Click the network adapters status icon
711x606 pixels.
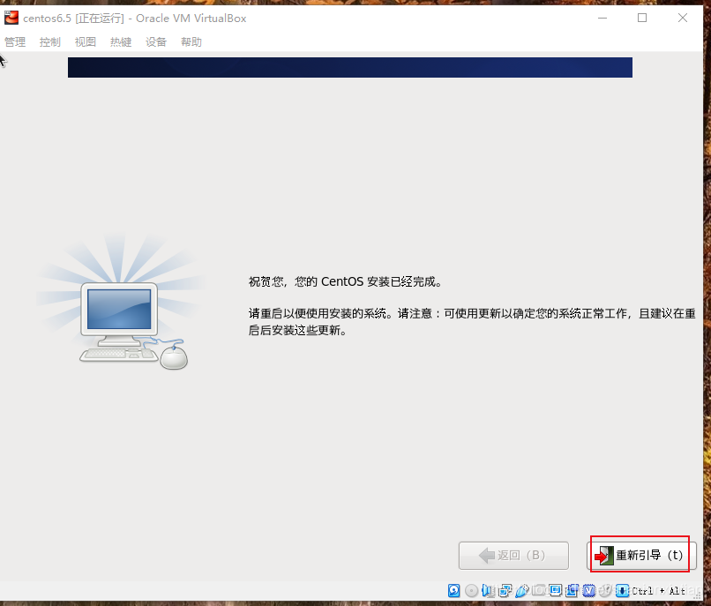tap(505, 591)
